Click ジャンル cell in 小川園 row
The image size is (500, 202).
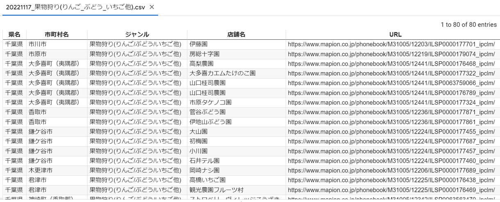click(x=137, y=151)
